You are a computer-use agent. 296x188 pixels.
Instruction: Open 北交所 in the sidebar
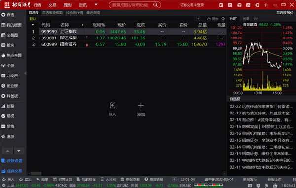(x=10, y=75)
